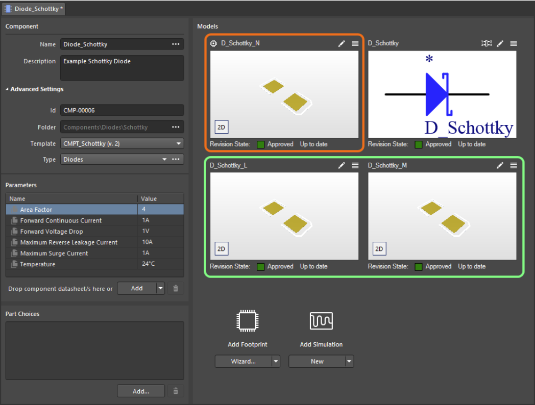
Task: Click the trash icon in Part Choices
Action: (x=176, y=391)
